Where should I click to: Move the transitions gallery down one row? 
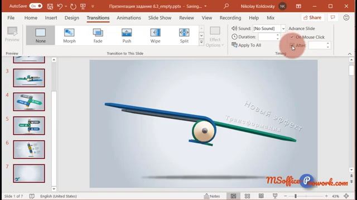click(x=201, y=36)
